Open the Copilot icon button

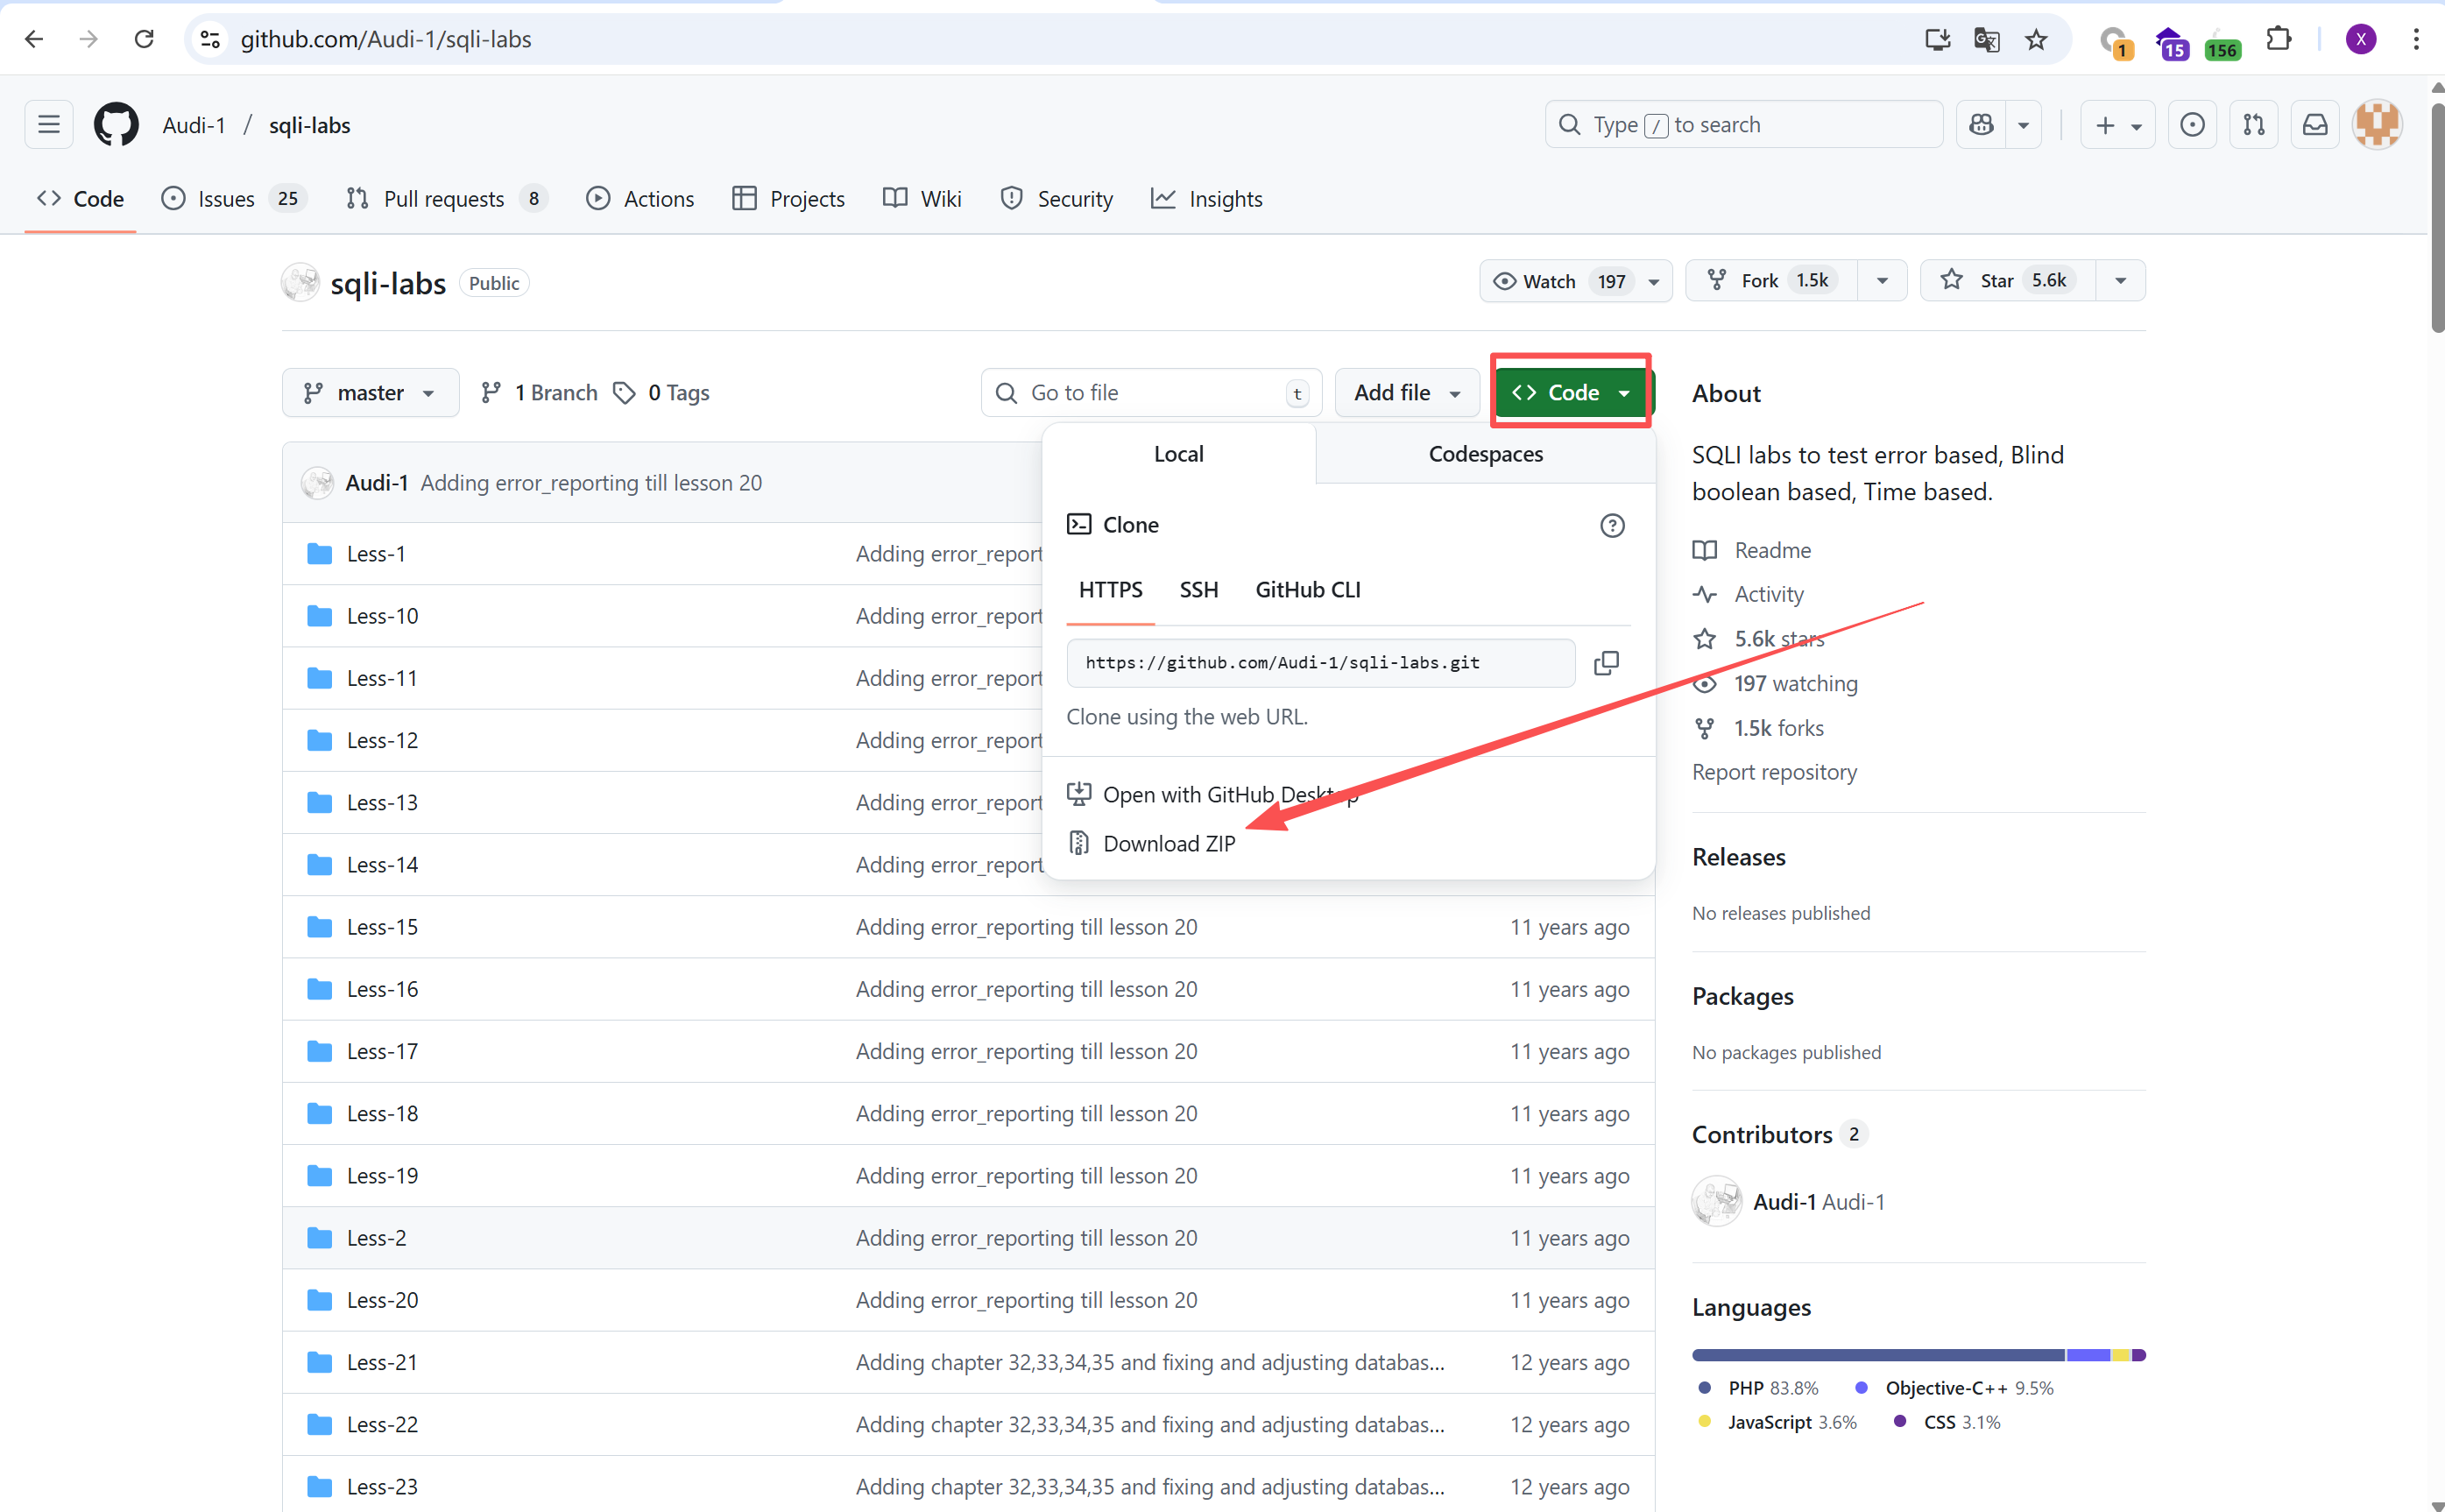tap(1981, 125)
